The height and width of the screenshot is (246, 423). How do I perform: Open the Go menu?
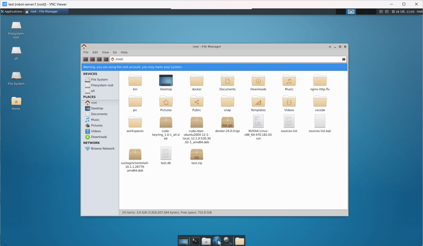tap(115, 52)
